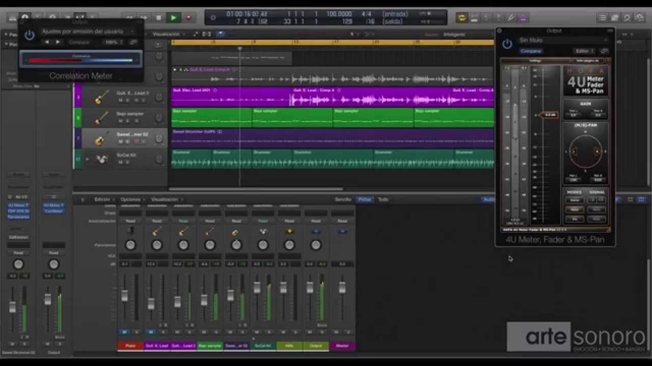Click the tuner icon in the toolbar
This screenshot has width=652, height=366.
click(511, 18)
